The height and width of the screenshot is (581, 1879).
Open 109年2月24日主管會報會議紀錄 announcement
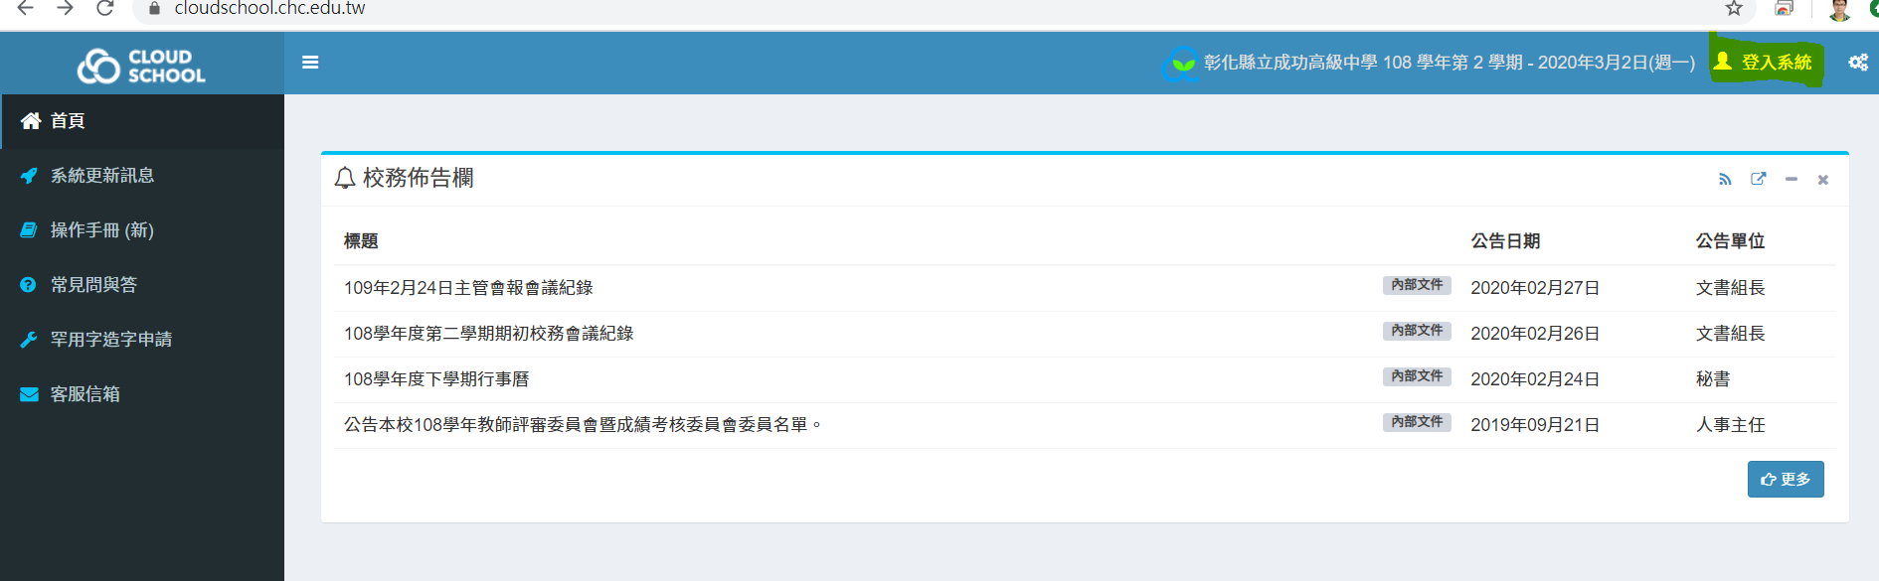pyautogui.click(x=468, y=288)
